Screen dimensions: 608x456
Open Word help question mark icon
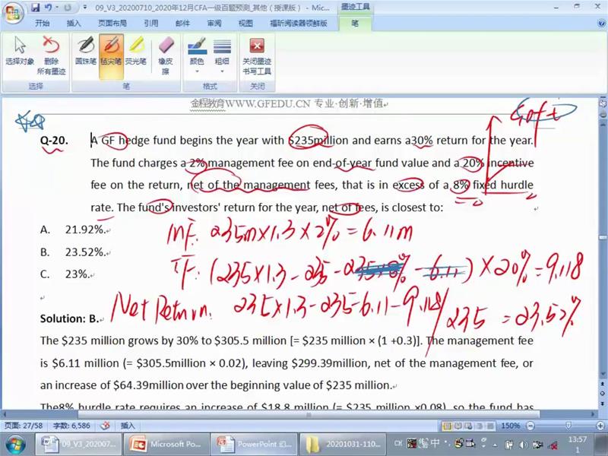click(x=601, y=24)
